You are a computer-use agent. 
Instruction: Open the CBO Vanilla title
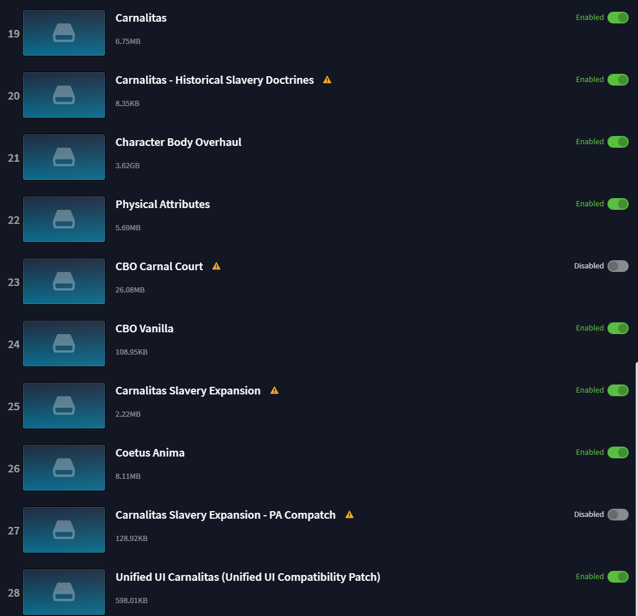coord(144,329)
